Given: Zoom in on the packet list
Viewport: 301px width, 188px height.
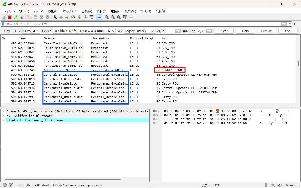Looking at the screenshot, I should (x=107, y=17).
